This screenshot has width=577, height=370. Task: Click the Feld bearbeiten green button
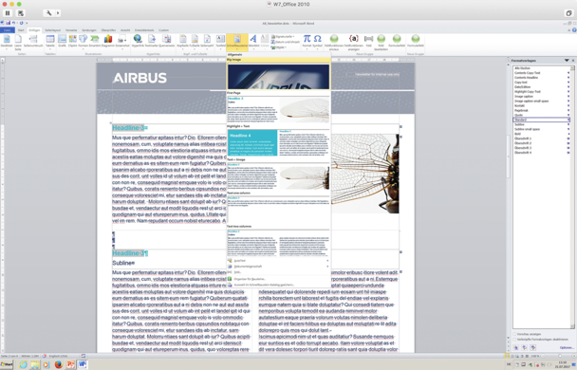click(x=381, y=42)
